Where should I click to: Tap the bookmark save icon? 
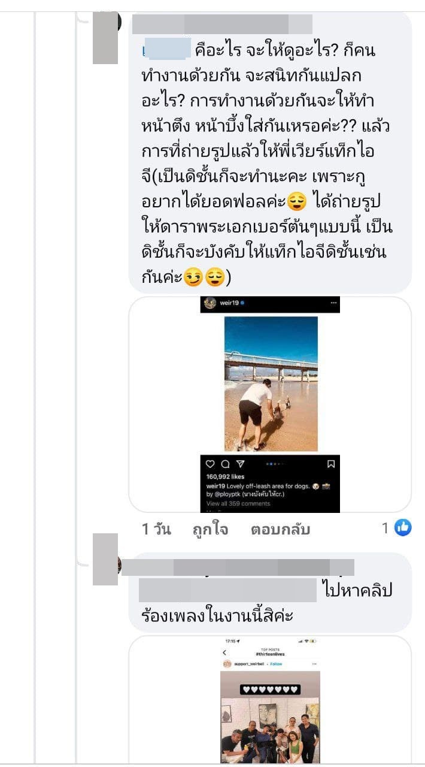click(331, 464)
